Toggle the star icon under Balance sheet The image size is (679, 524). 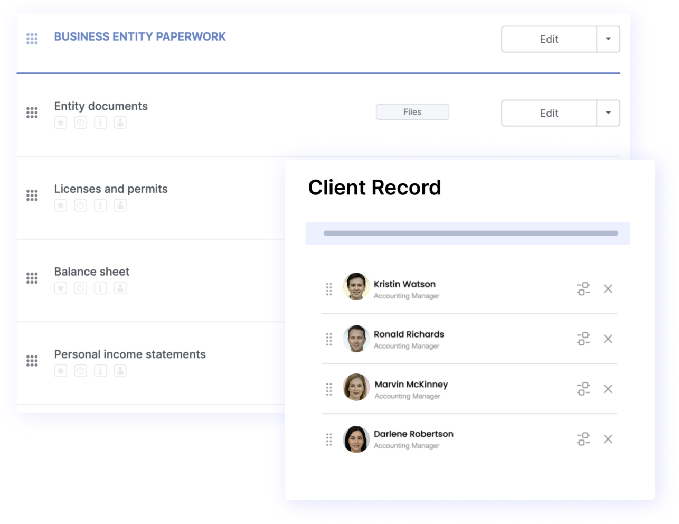click(61, 288)
